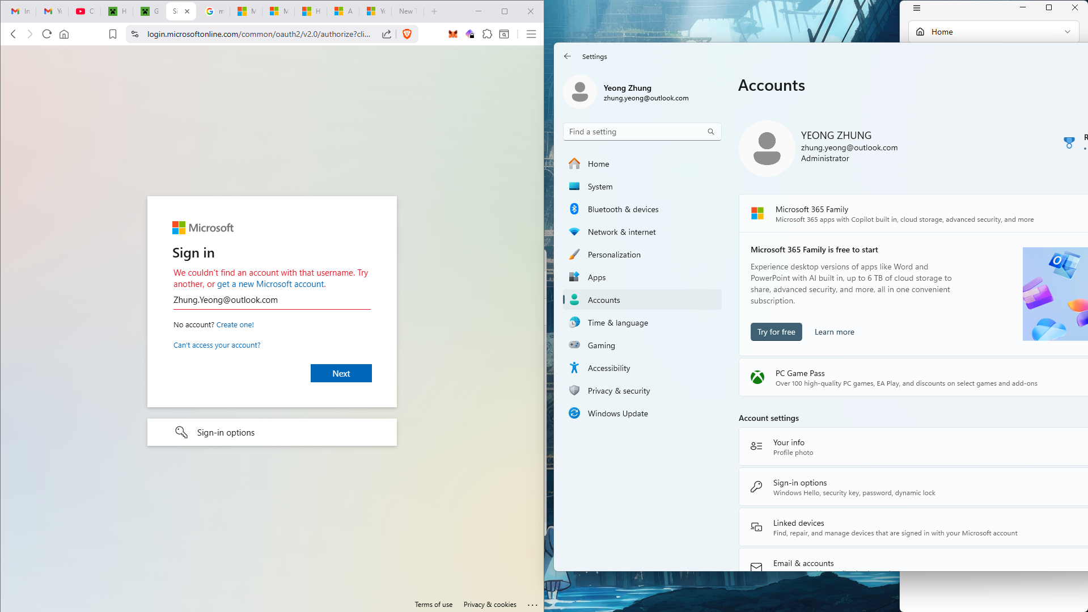Click the large Yeong Zhung profile avatar
This screenshot has height=612, width=1088.
(767, 149)
